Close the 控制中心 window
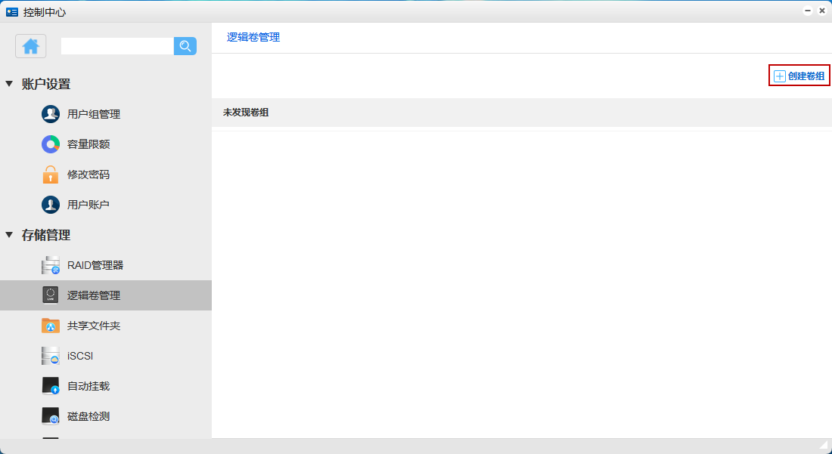832x454 pixels. [822, 11]
